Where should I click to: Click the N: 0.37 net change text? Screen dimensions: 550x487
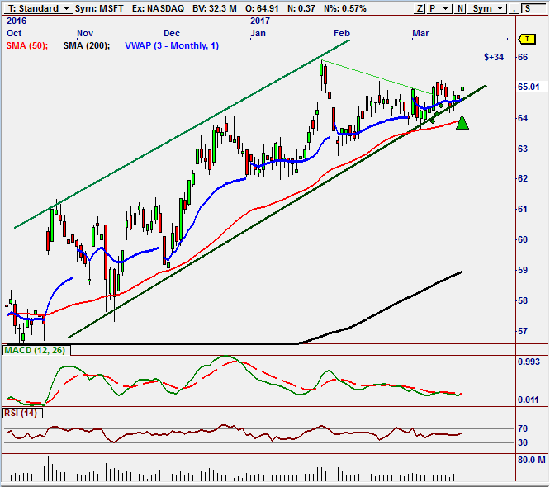pyautogui.click(x=301, y=8)
